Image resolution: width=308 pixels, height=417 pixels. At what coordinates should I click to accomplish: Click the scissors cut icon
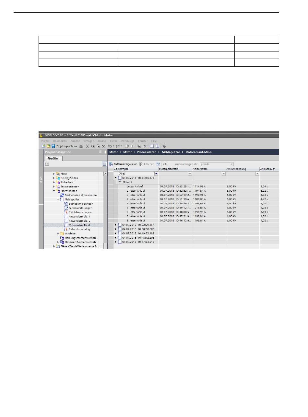[x=87, y=146]
